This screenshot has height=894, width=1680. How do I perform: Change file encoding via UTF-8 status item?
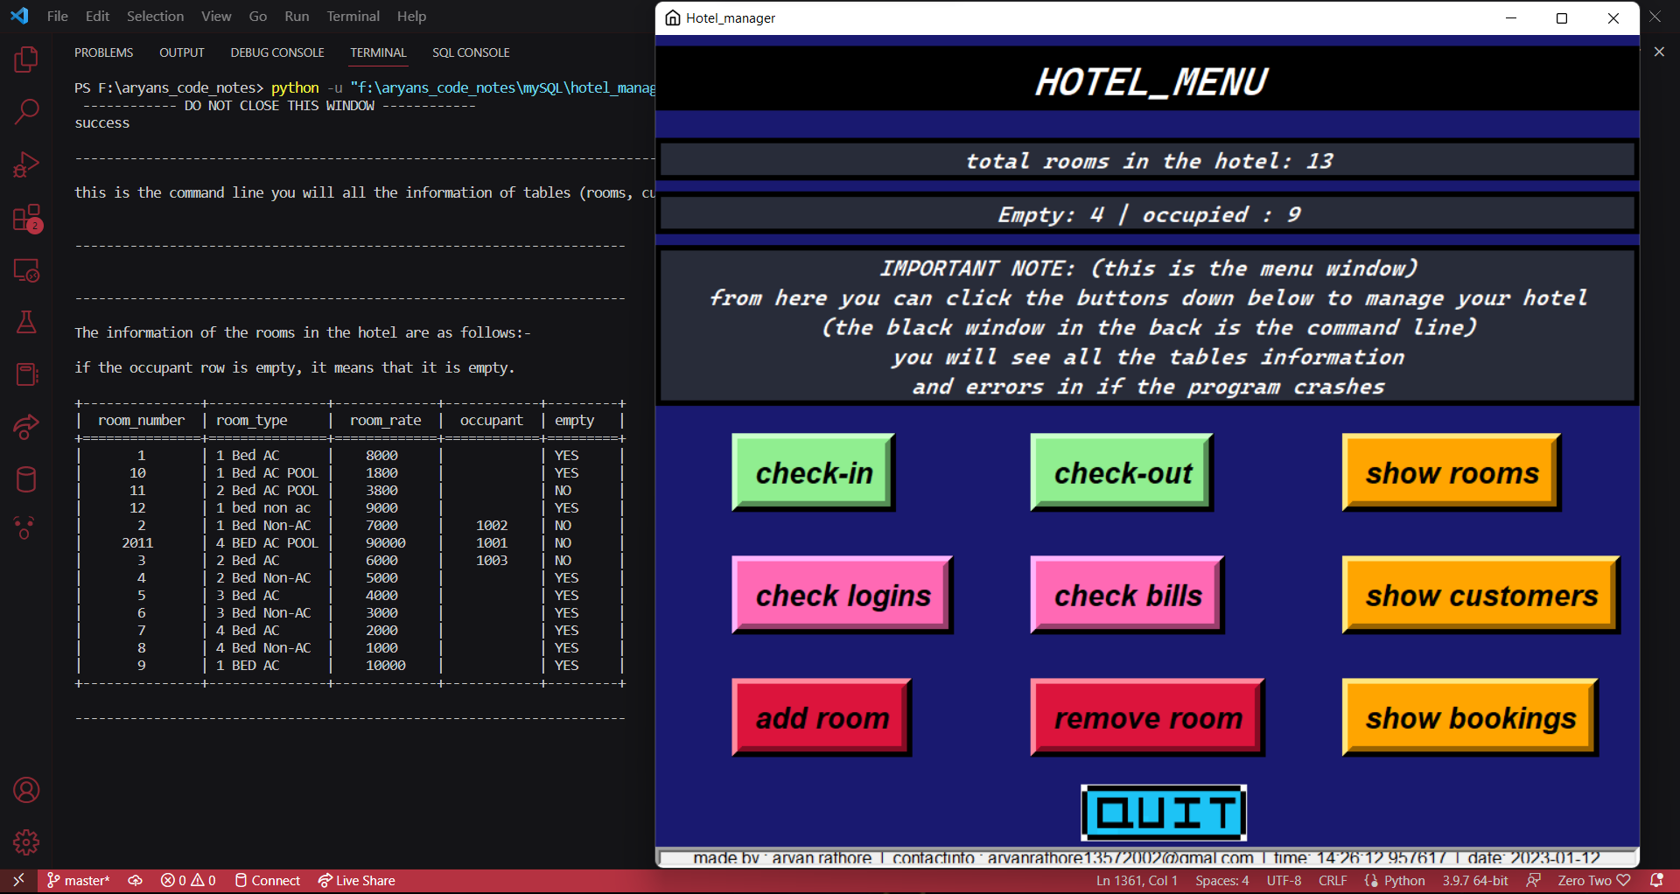click(1283, 881)
